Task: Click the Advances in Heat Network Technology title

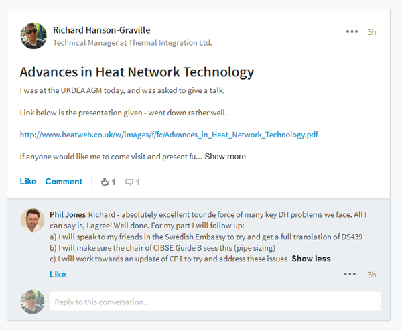Action: [x=137, y=72]
